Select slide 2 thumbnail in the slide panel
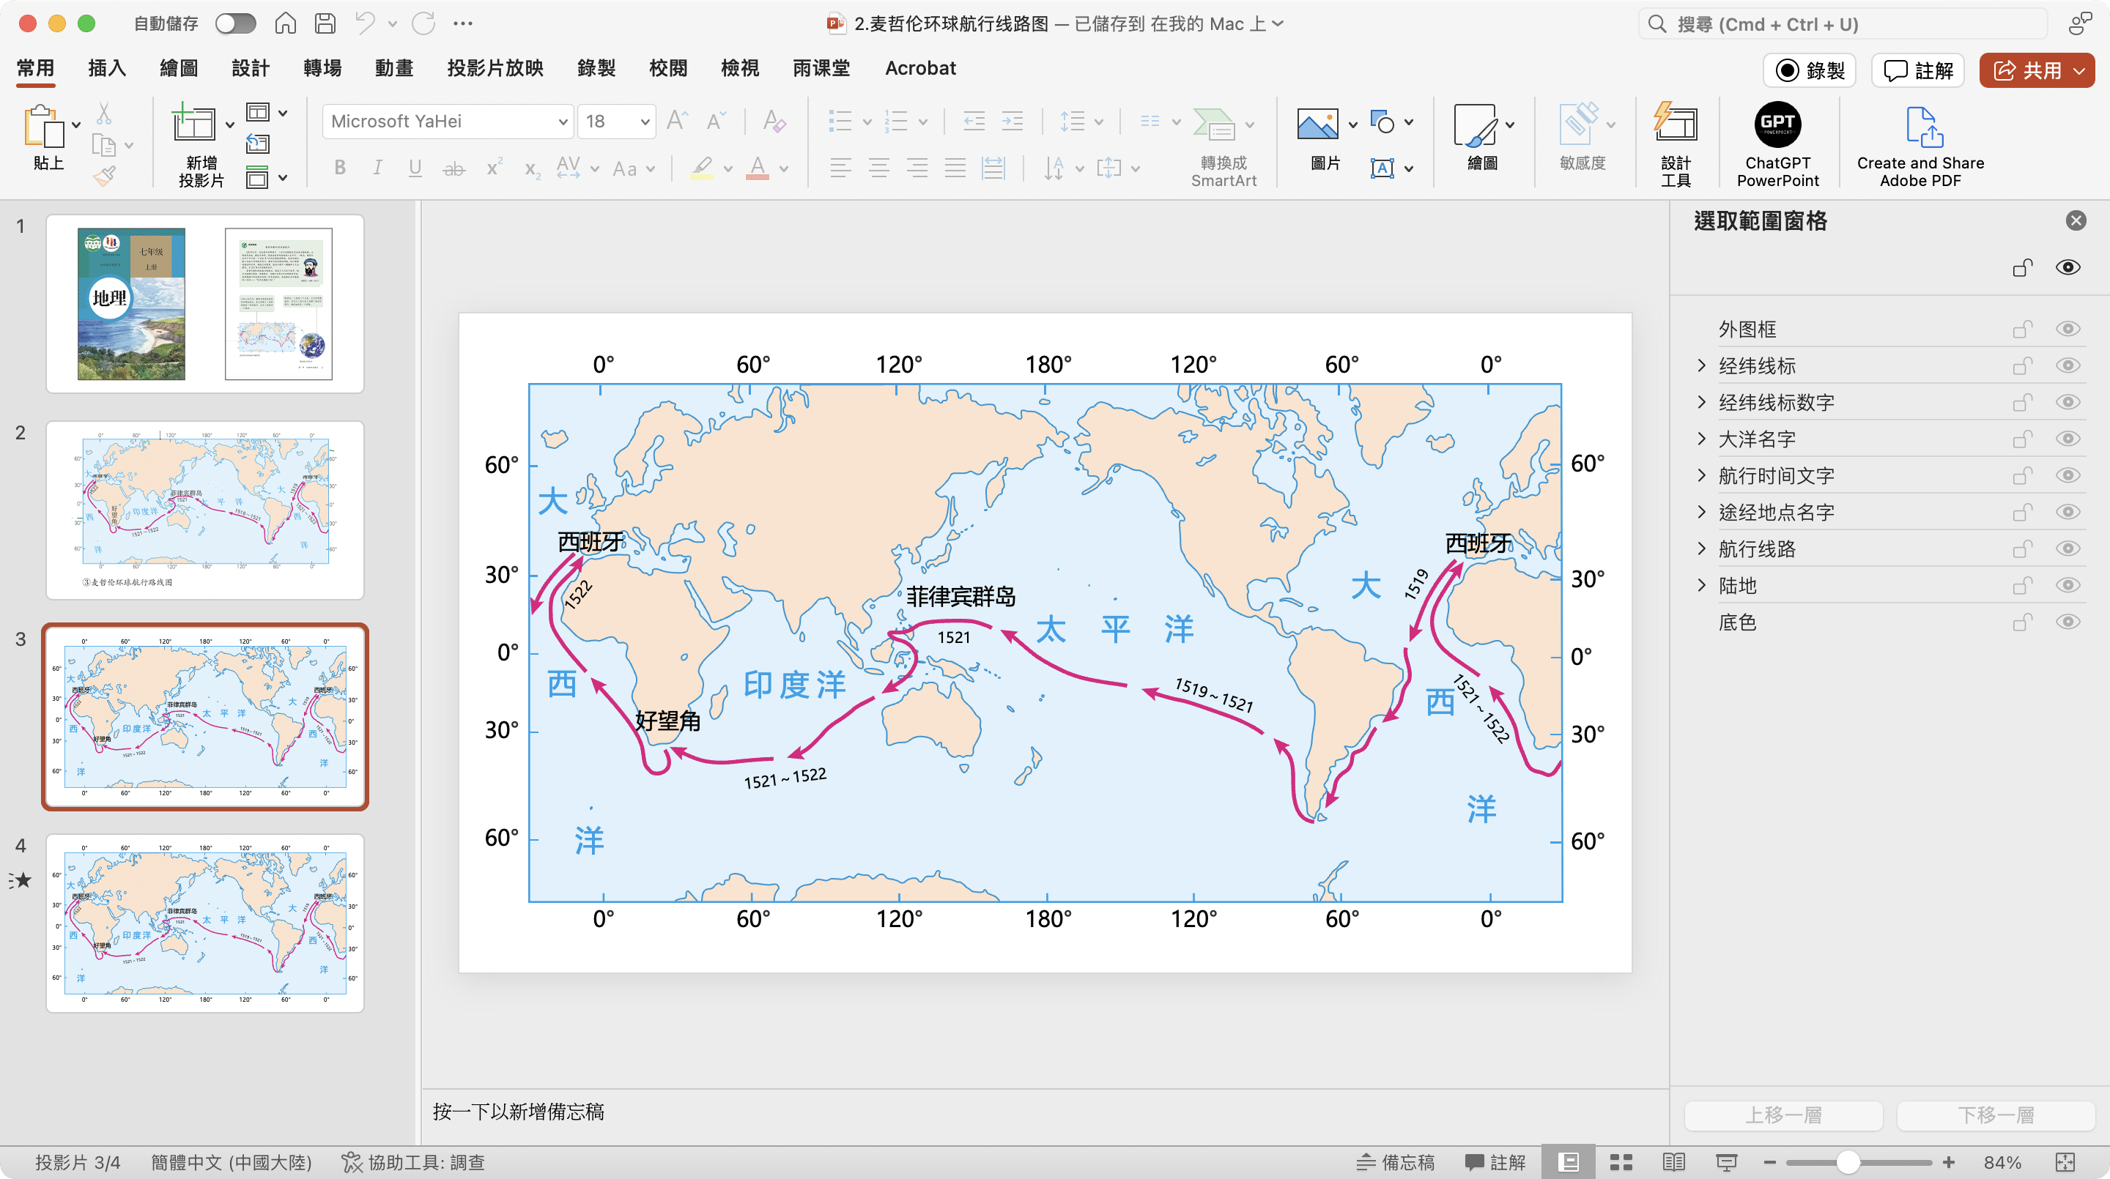 coord(205,509)
